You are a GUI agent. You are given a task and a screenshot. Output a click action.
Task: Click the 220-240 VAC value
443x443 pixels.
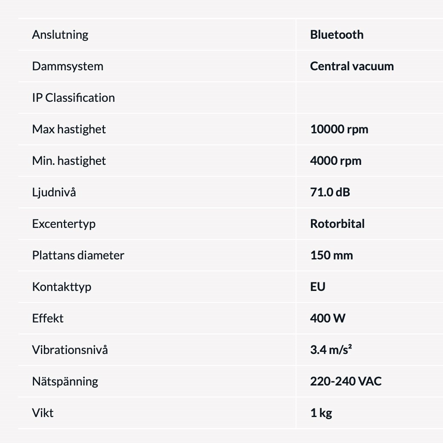pos(346,381)
